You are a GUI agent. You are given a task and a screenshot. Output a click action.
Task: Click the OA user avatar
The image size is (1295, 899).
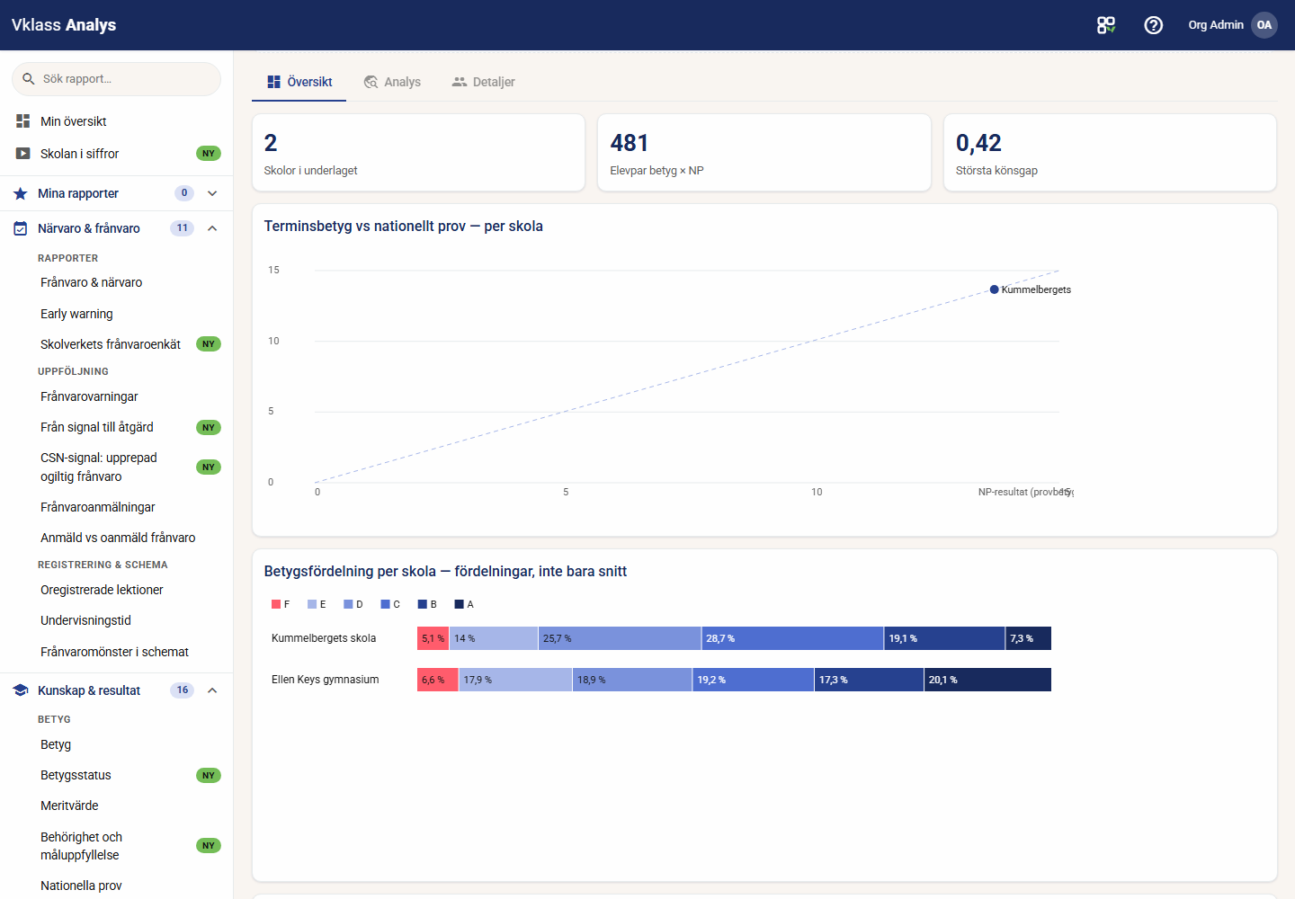click(x=1264, y=25)
